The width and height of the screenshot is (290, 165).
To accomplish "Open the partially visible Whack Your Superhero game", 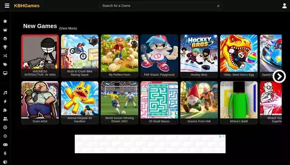I will click(271, 103).
